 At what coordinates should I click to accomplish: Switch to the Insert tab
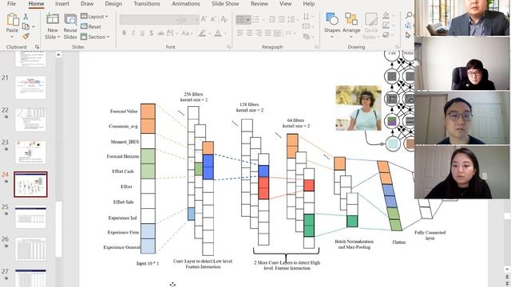click(62, 3)
